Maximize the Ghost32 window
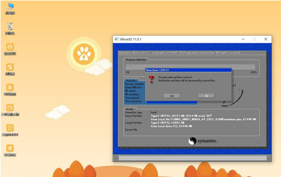Viewport: 281px width, 177px height. (x=254, y=39)
